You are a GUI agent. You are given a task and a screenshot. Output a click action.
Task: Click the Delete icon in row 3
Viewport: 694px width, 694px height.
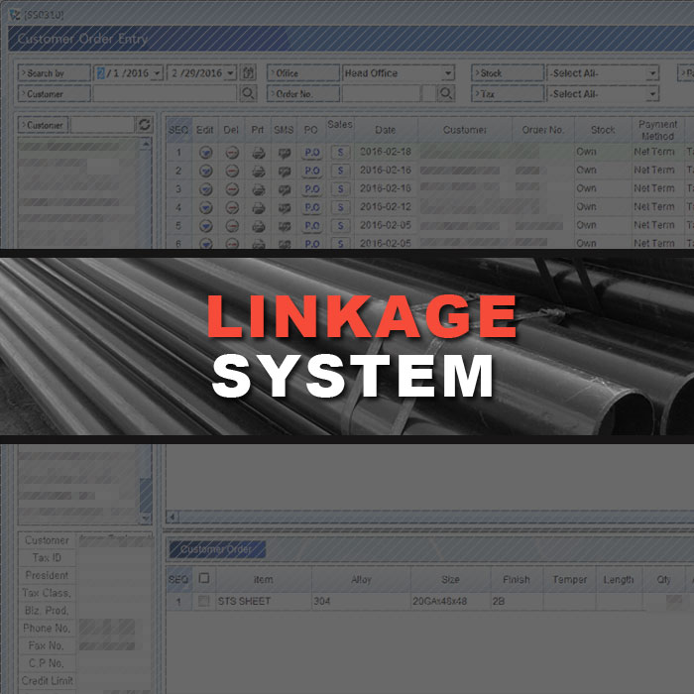[232, 189]
